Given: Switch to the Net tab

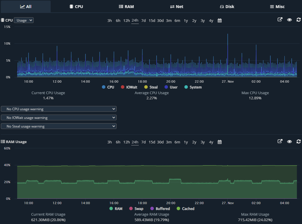Looking at the screenshot, I should [176, 7].
